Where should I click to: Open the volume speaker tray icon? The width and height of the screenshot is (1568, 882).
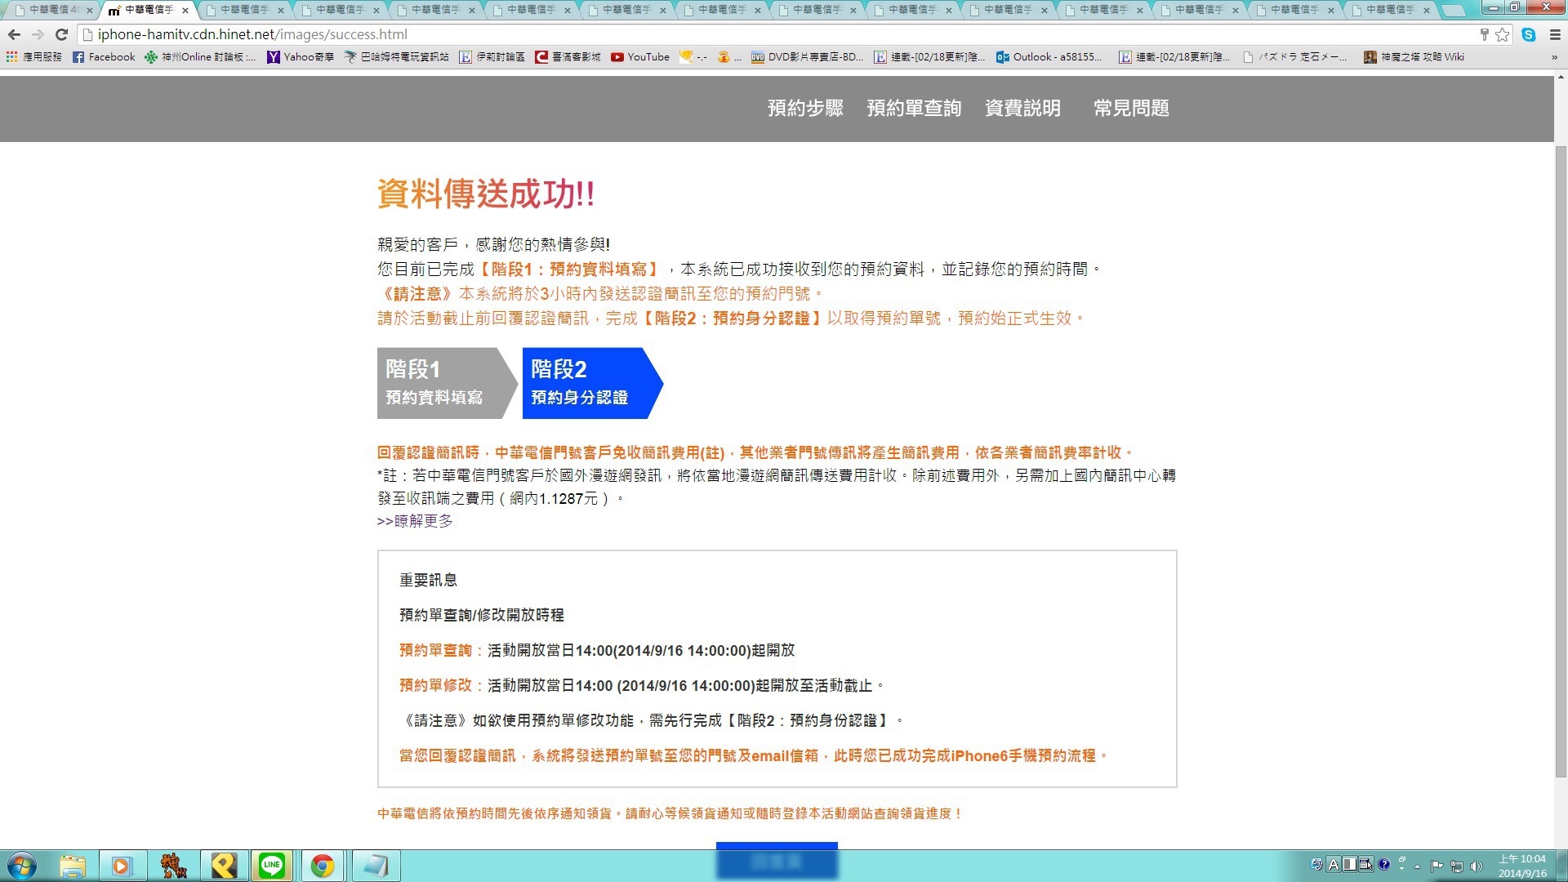pos(1476,866)
